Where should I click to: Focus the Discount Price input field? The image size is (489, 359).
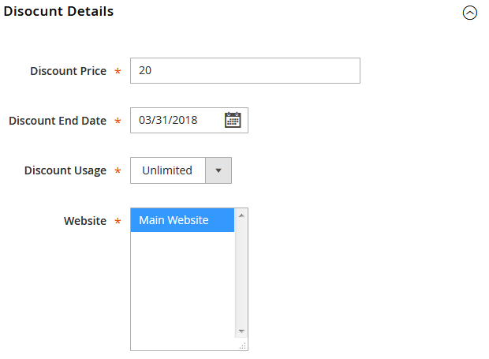coord(244,71)
